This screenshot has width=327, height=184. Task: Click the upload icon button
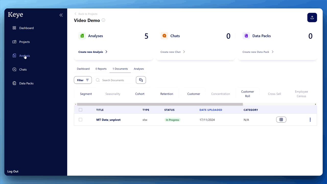click(312, 18)
